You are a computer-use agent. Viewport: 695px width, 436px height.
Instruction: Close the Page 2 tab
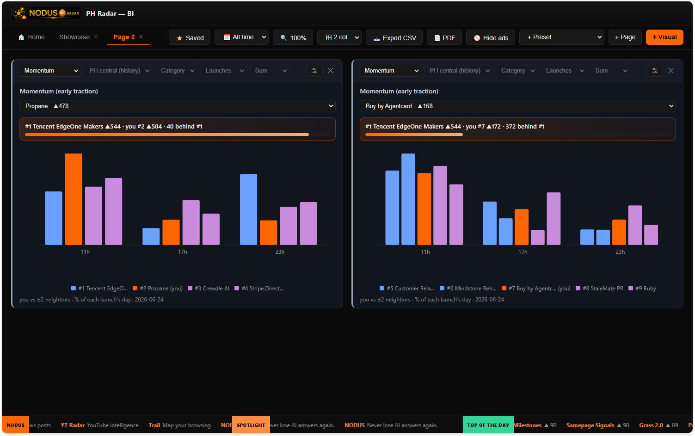141,37
